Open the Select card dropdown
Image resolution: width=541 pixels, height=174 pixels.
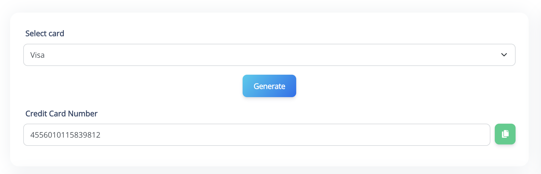pos(269,55)
